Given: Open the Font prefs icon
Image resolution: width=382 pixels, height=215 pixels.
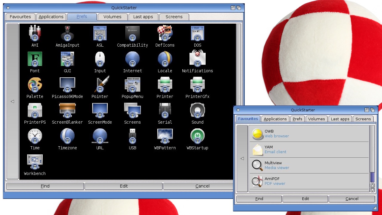Looking at the screenshot, I should point(35,59).
